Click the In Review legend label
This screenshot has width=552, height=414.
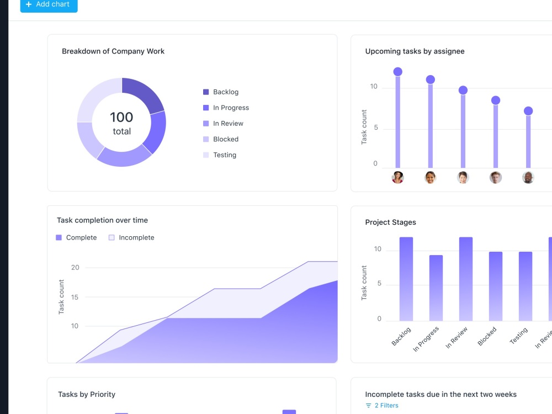(228, 124)
